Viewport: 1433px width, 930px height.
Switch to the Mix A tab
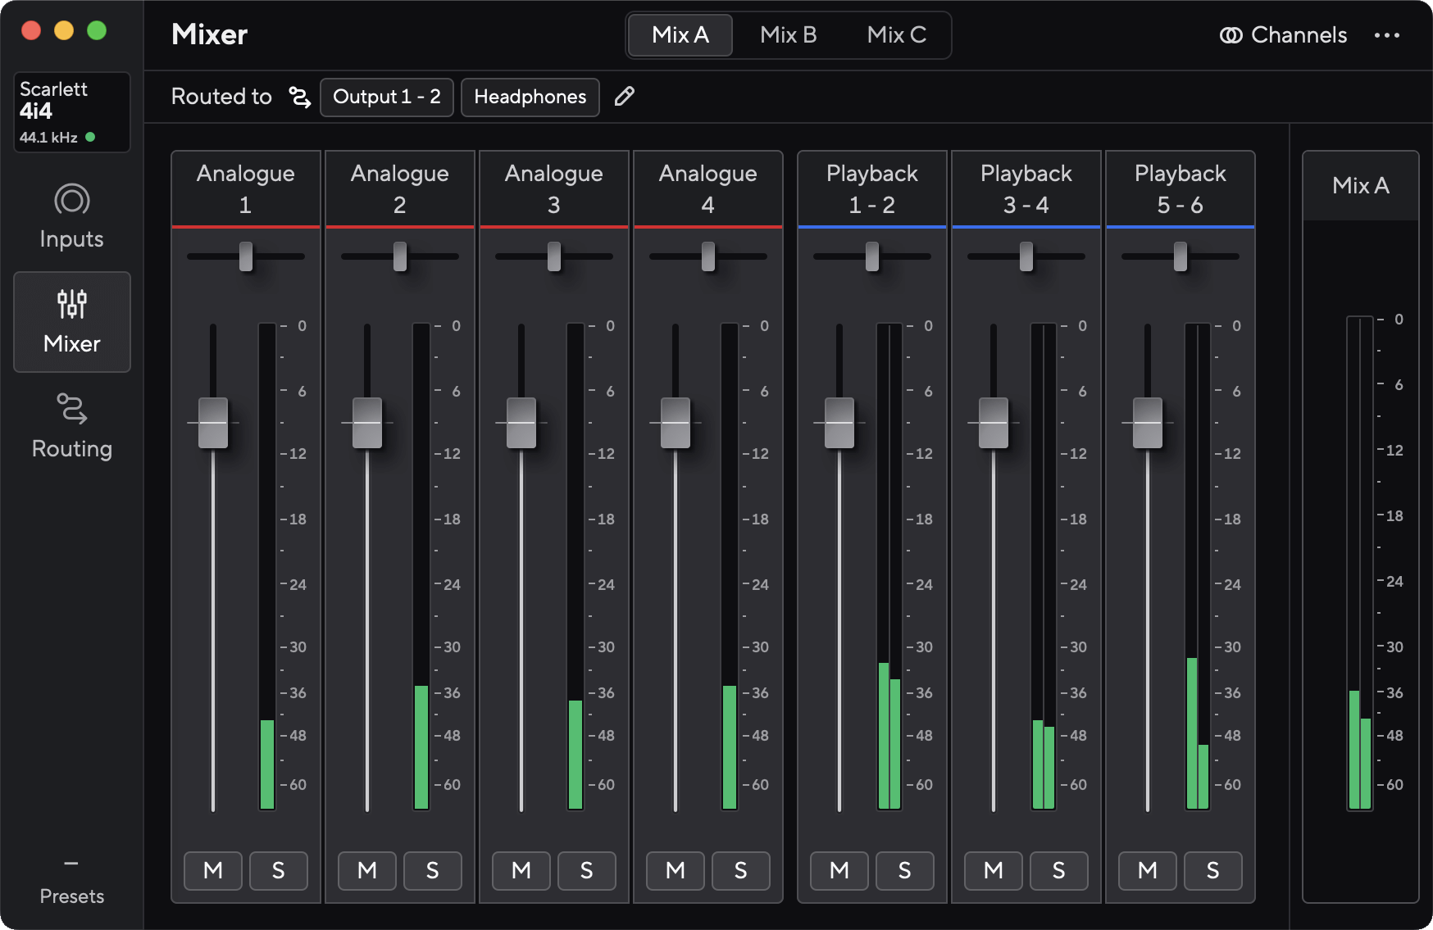pos(680,35)
